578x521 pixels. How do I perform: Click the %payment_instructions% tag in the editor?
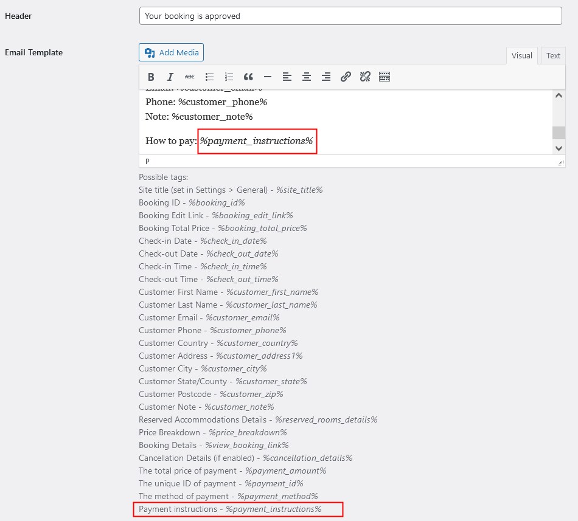coord(257,140)
